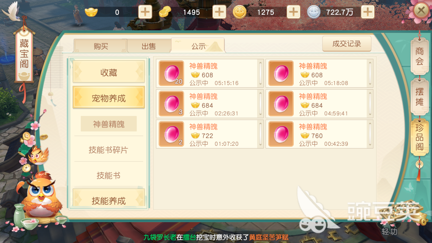Open the 商会 side banner
The width and height of the screenshot is (432, 243).
[x=419, y=56]
